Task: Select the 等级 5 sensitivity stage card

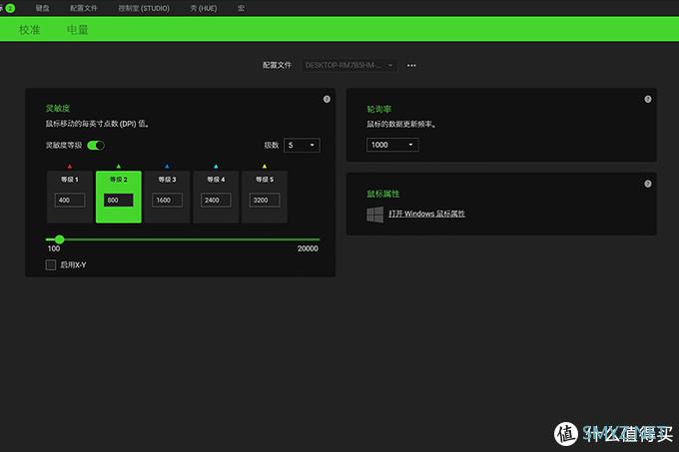Action: (x=265, y=197)
